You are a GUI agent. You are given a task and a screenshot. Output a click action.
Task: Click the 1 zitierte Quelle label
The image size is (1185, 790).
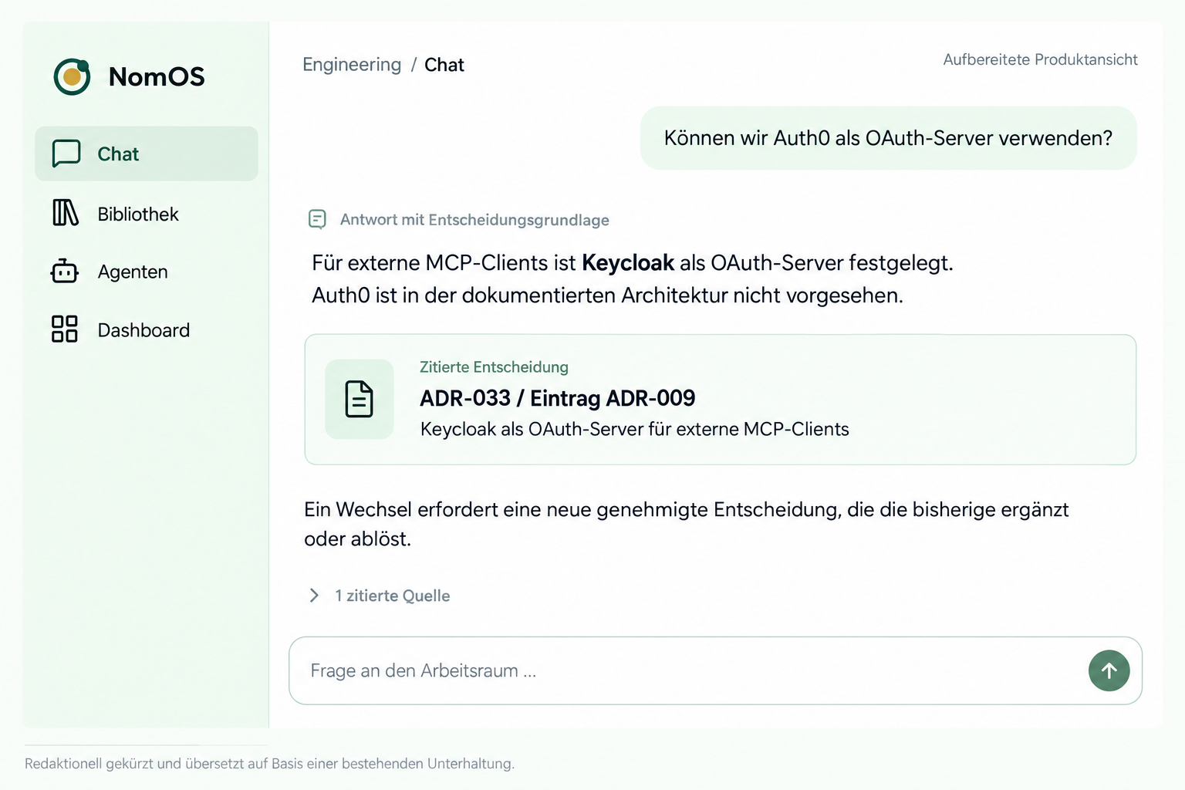click(393, 596)
